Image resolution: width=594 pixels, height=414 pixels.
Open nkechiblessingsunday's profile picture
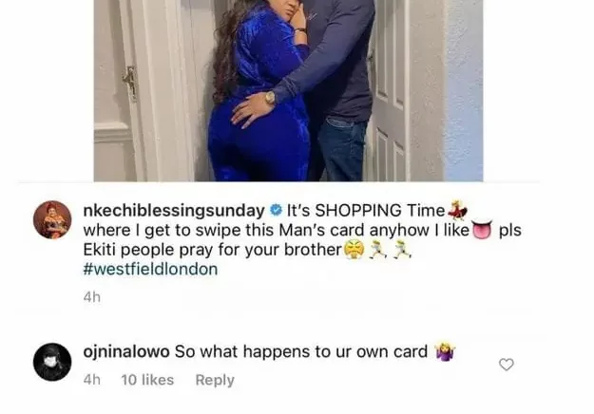(x=52, y=219)
